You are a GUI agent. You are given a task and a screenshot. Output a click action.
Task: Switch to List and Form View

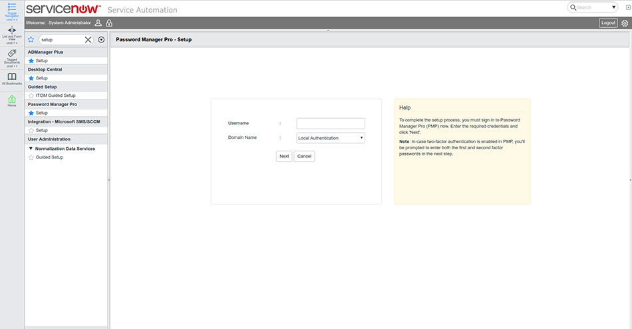point(12,30)
